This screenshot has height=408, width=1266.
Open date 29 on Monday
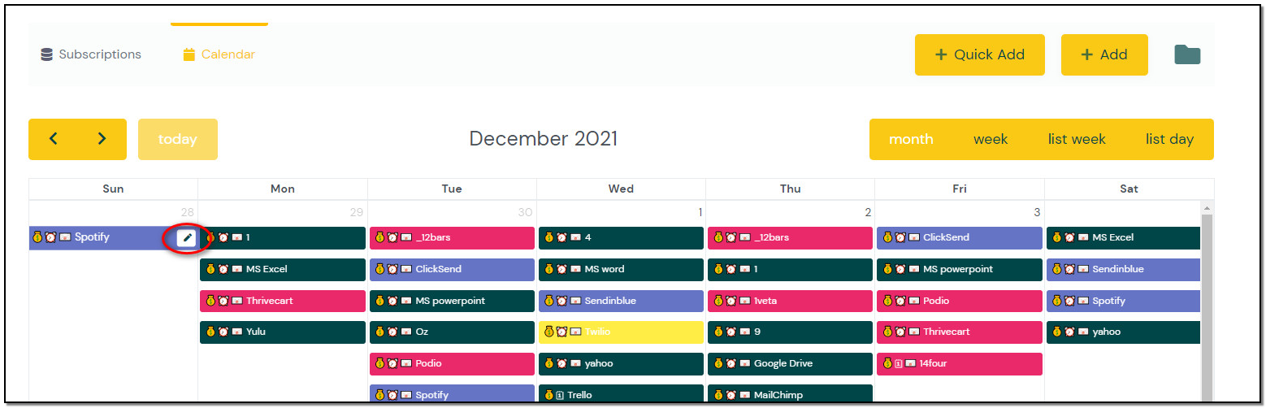[x=356, y=212]
